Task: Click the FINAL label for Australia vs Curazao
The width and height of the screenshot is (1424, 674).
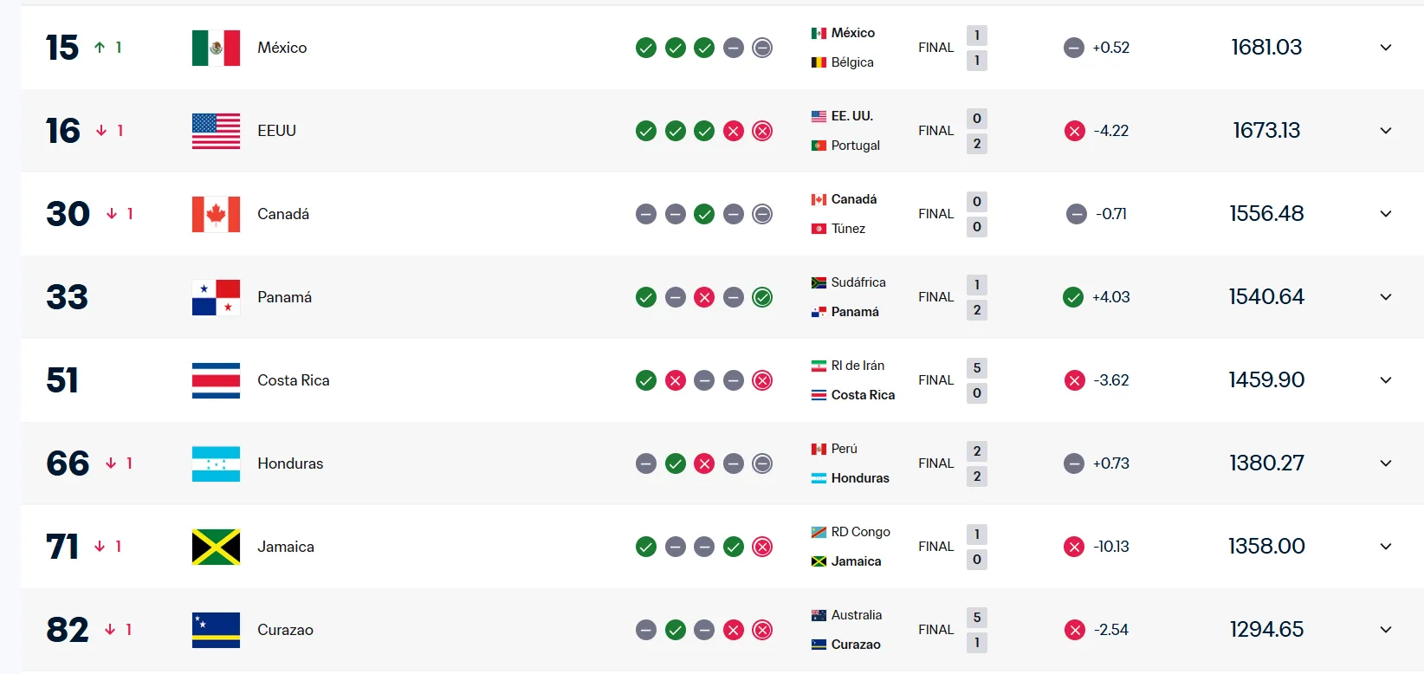Action: coord(935,630)
